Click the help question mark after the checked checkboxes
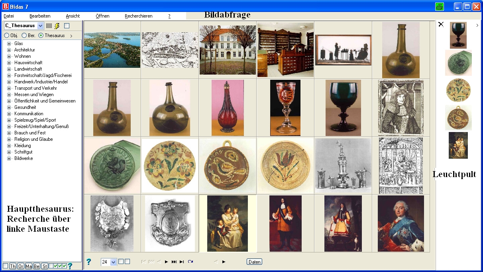Screen dimensions: 483x272 pyautogui.click(x=70, y=266)
